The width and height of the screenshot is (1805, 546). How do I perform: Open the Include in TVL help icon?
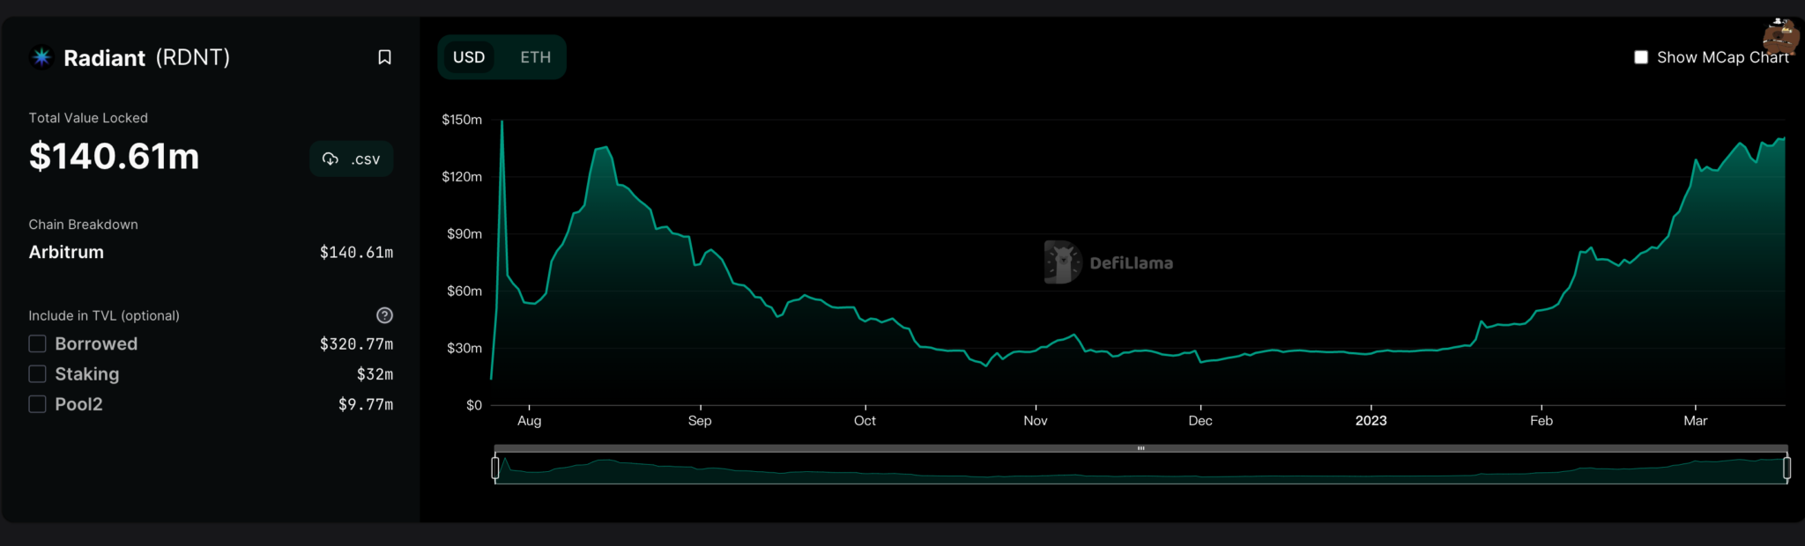coord(384,315)
